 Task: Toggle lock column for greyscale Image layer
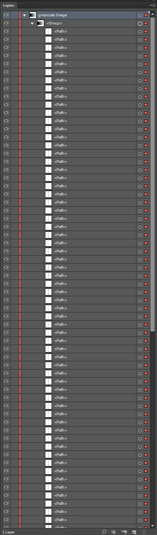pos(15,15)
